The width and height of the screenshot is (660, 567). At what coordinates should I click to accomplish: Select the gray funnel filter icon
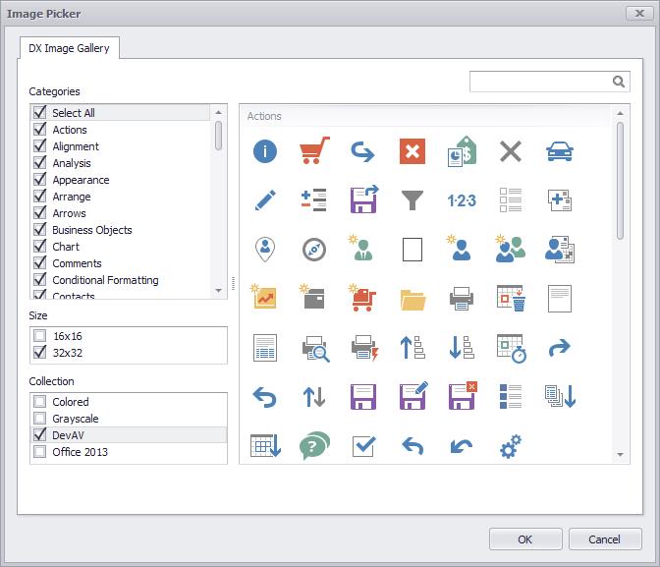pyautogui.click(x=412, y=200)
